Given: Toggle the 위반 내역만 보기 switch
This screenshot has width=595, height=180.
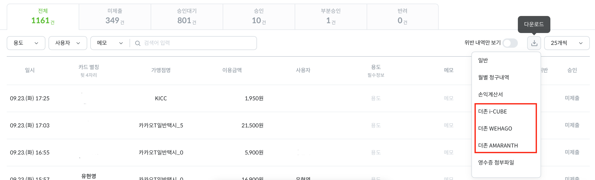Looking at the screenshot, I should 510,43.
